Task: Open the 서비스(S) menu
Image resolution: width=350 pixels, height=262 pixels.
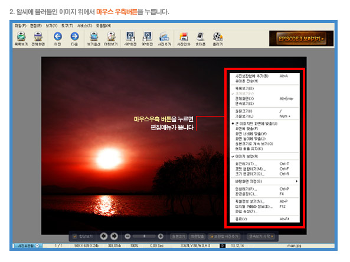Action: (x=84, y=26)
